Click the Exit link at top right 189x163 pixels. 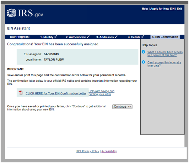[x=179, y=9]
